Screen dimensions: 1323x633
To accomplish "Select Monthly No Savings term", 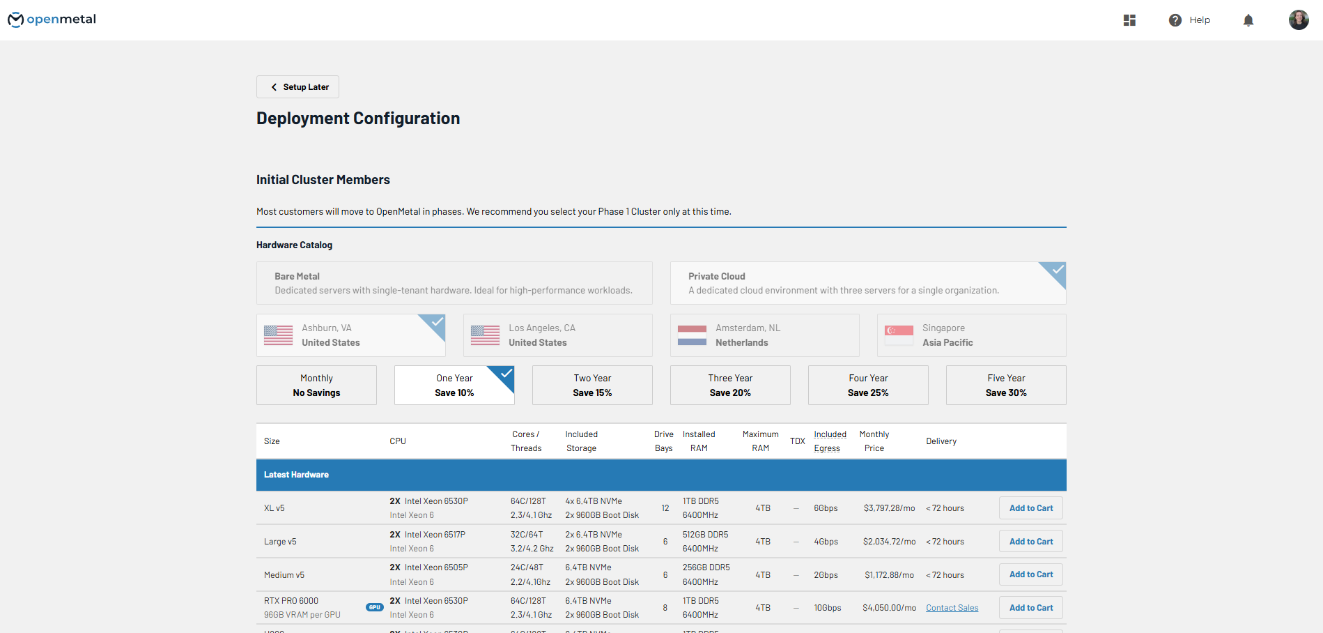I will pyautogui.click(x=316, y=385).
